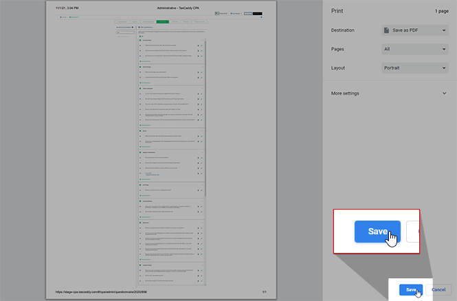Viewport: 457px width, 301px height.
Task: Open the Destination dropdown showing Save as PDF
Action: pos(415,30)
